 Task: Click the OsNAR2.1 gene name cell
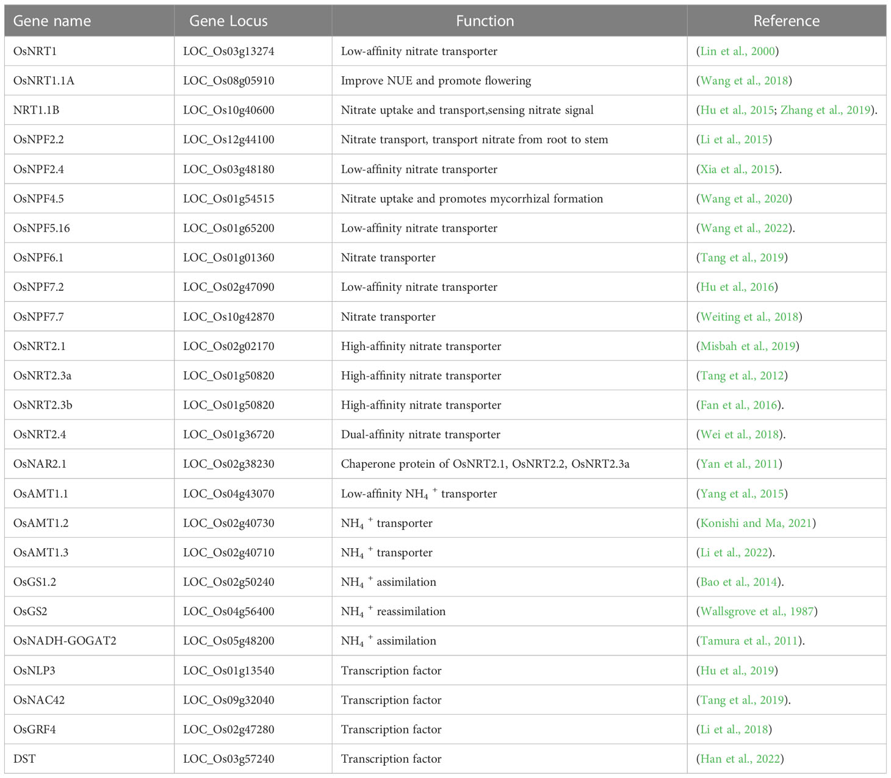(x=89, y=464)
